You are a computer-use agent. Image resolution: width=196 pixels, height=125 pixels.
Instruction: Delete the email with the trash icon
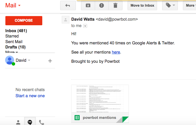coord(115,5)
